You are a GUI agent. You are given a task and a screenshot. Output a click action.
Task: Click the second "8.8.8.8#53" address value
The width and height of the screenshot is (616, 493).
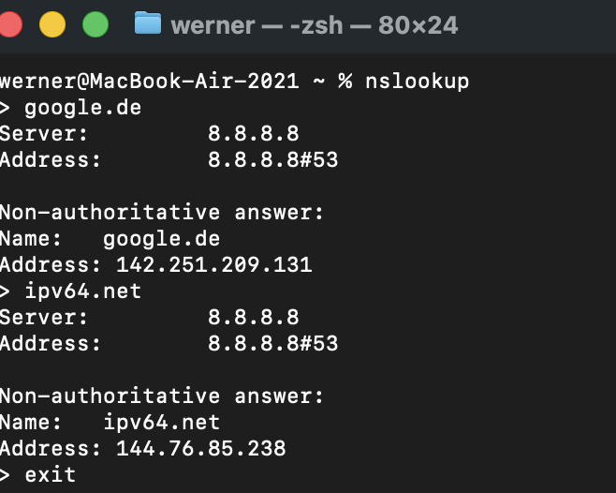(x=272, y=343)
